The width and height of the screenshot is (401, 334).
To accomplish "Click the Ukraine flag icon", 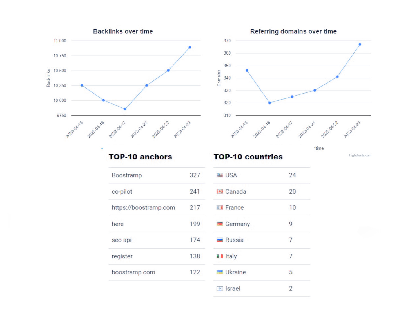I will [219, 272].
